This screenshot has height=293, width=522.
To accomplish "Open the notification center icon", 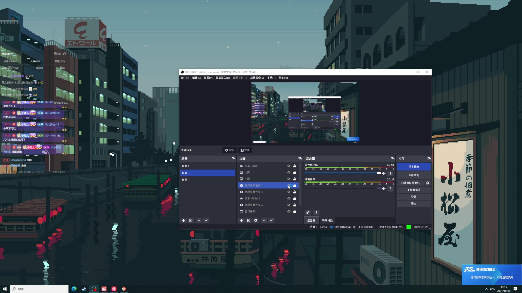I will [515, 289].
